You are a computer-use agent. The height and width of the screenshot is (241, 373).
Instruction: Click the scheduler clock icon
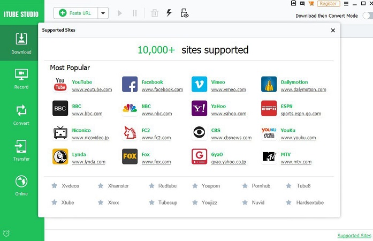(x=6, y=233)
